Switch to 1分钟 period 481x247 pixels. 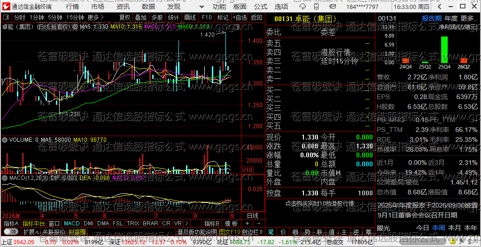tap(37, 17)
